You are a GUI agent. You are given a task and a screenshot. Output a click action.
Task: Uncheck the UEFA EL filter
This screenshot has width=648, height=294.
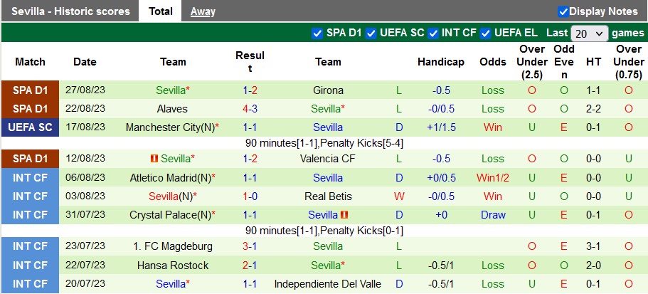coord(486,33)
